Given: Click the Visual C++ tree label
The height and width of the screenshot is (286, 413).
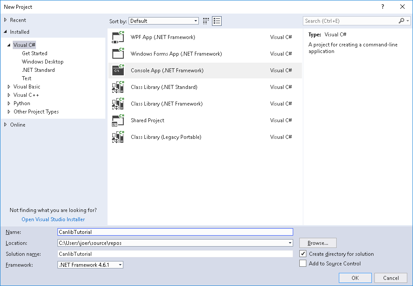Looking at the screenshot, I should 26,95.
